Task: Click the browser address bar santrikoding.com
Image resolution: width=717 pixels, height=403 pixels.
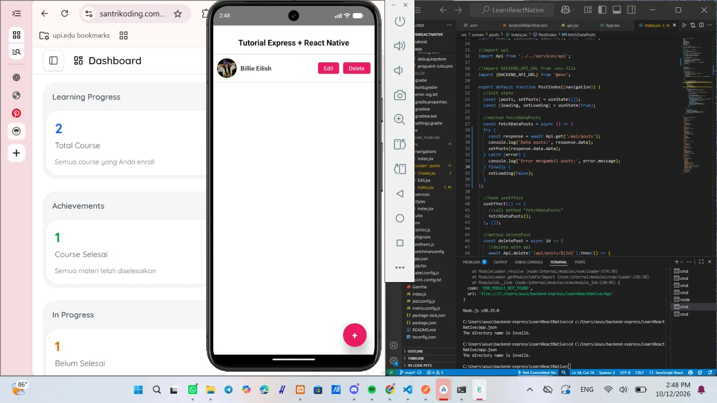Action: pyautogui.click(x=132, y=14)
